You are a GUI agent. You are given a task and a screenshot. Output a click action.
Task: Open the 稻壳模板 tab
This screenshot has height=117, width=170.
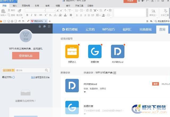pos(70,30)
